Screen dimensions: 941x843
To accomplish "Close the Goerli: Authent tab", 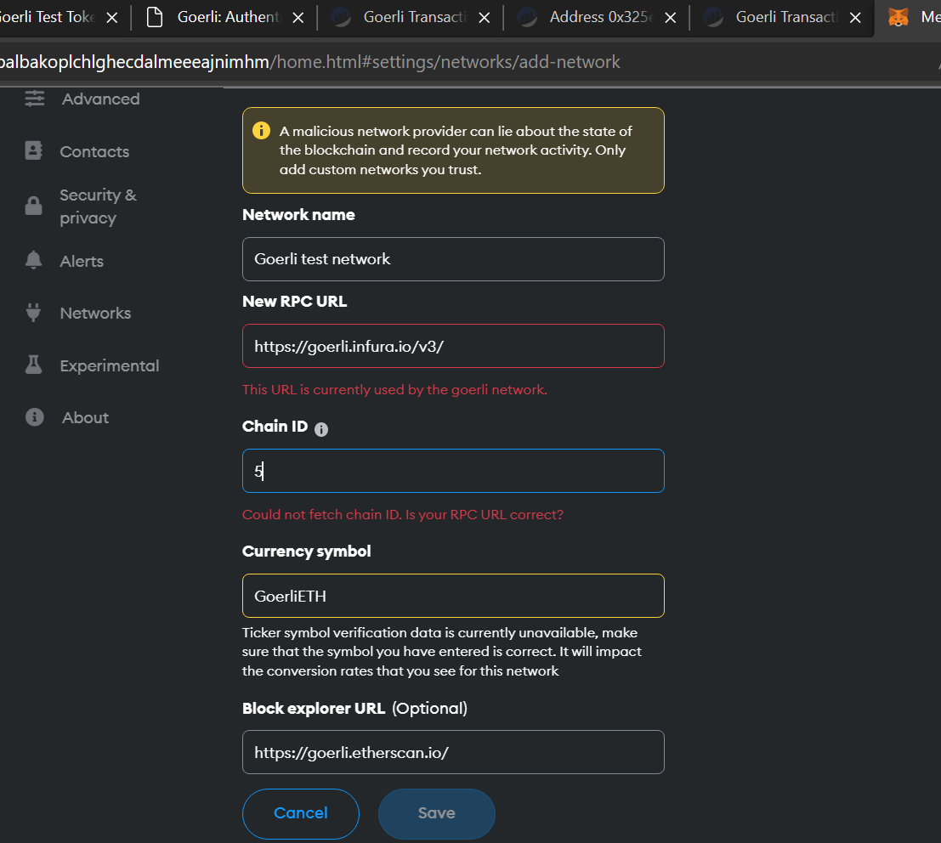I will point(298,18).
